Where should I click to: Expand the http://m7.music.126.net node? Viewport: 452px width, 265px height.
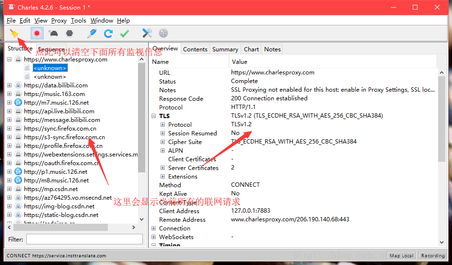click(9, 102)
